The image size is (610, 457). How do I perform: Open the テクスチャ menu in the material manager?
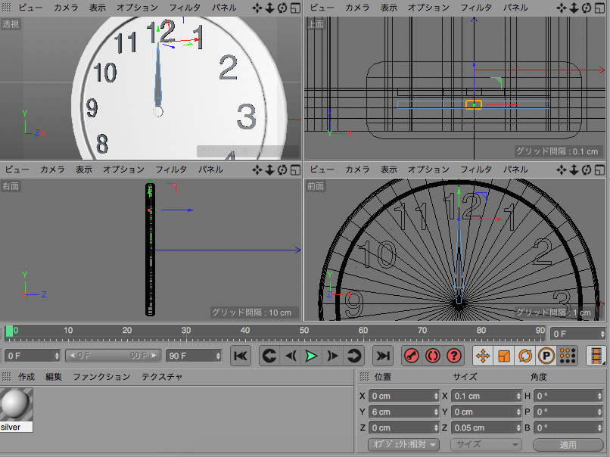(162, 377)
